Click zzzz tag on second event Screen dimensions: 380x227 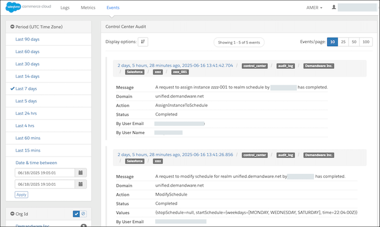pos(158,161)
